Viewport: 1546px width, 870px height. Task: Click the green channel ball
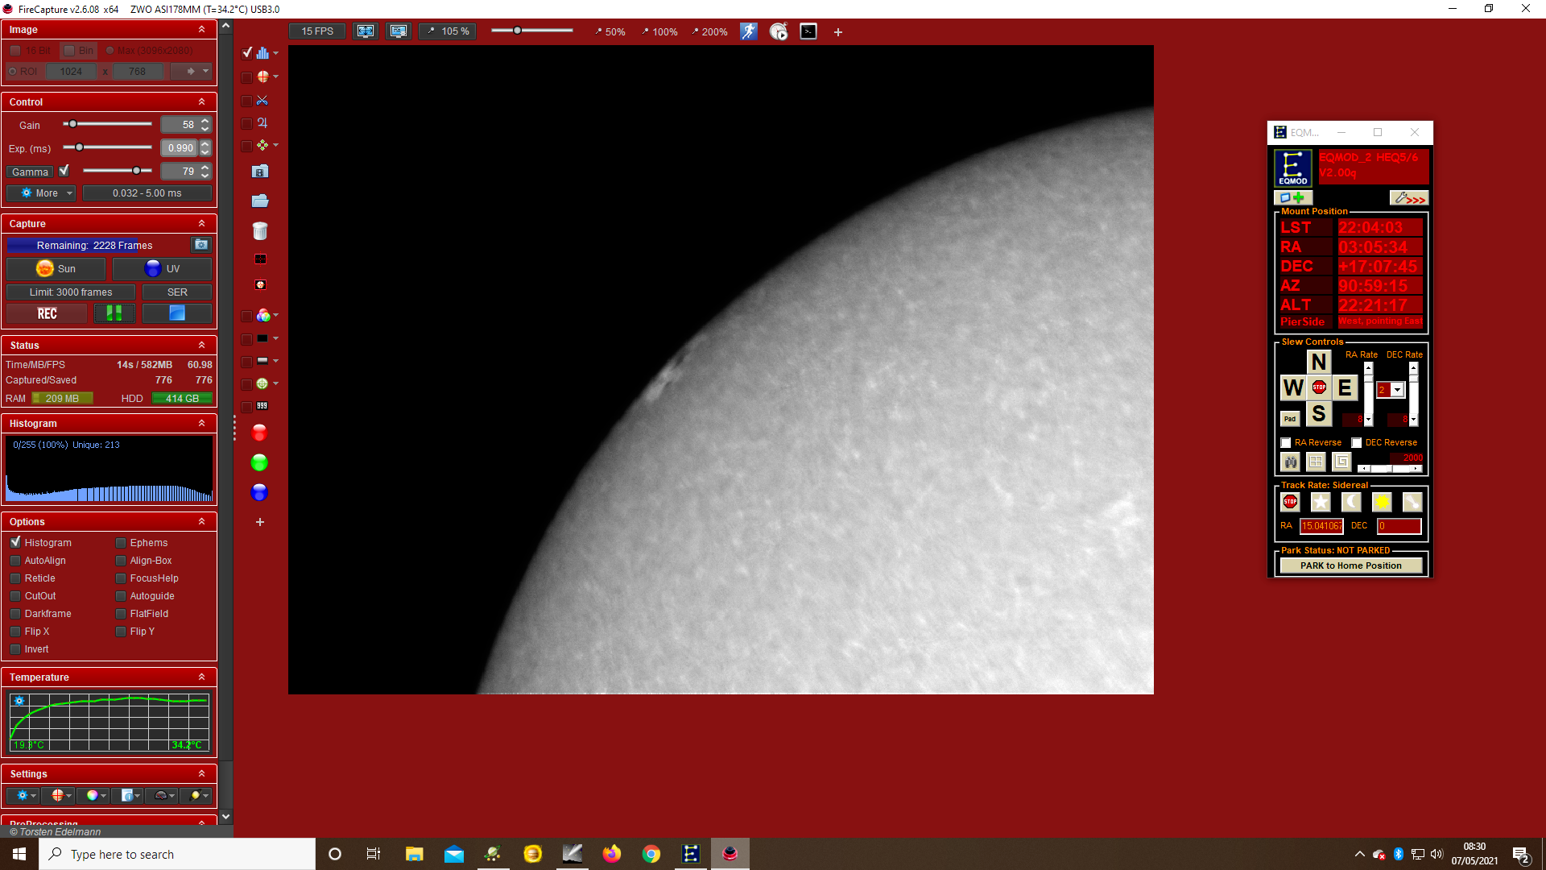click(259, 463)
